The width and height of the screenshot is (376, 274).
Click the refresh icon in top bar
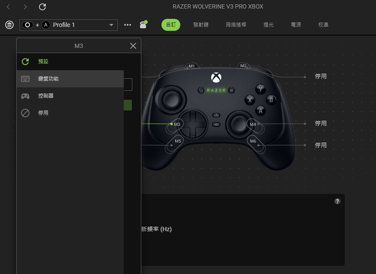(x=42, y=7)
